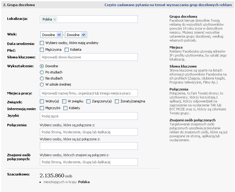
Task: Click the first Połączenia connections field
Action: tap(89, 132)
